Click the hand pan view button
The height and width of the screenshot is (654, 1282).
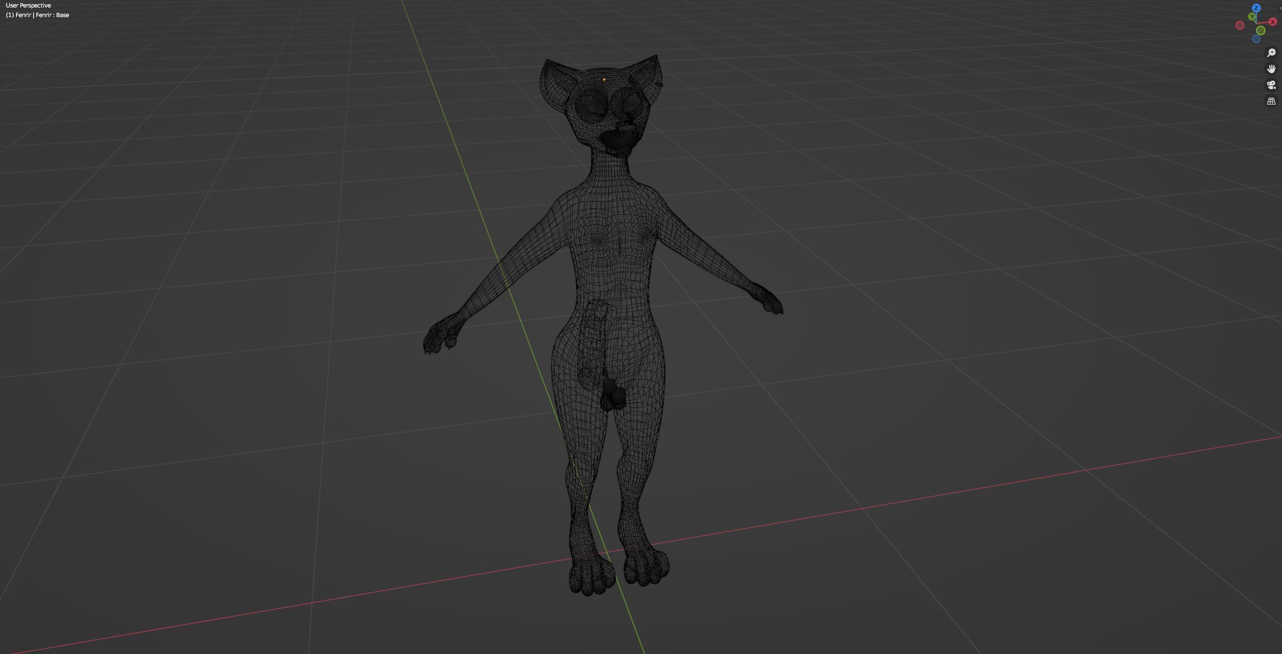click(x=1271, y=68)
